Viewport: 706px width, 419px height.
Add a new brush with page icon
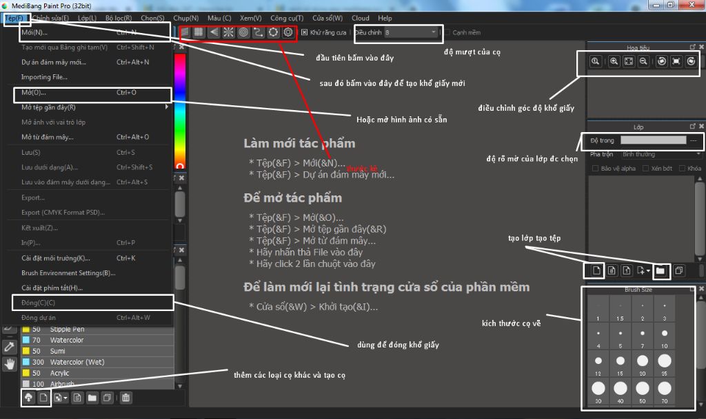[x=43, y=398]
